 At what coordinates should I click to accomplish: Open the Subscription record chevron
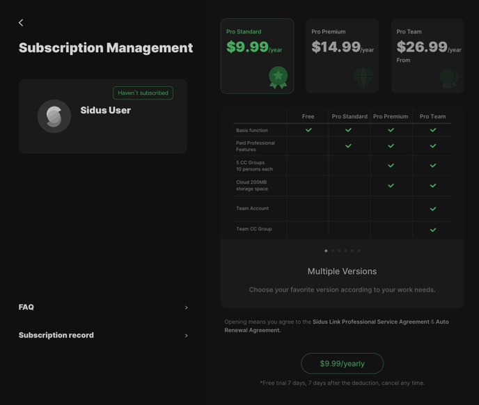pyautogui.click(x=186, y=335)
